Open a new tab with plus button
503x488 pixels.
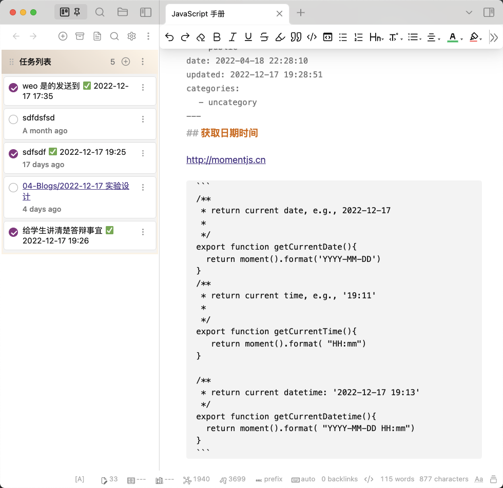301,12
